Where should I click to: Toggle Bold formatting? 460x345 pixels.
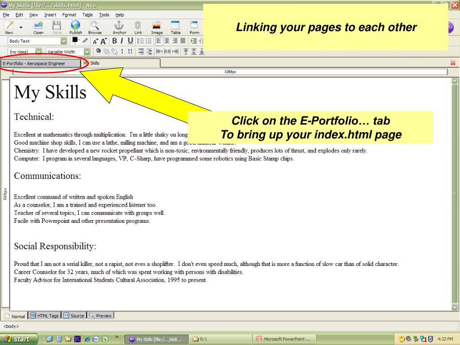click(115, 41)
